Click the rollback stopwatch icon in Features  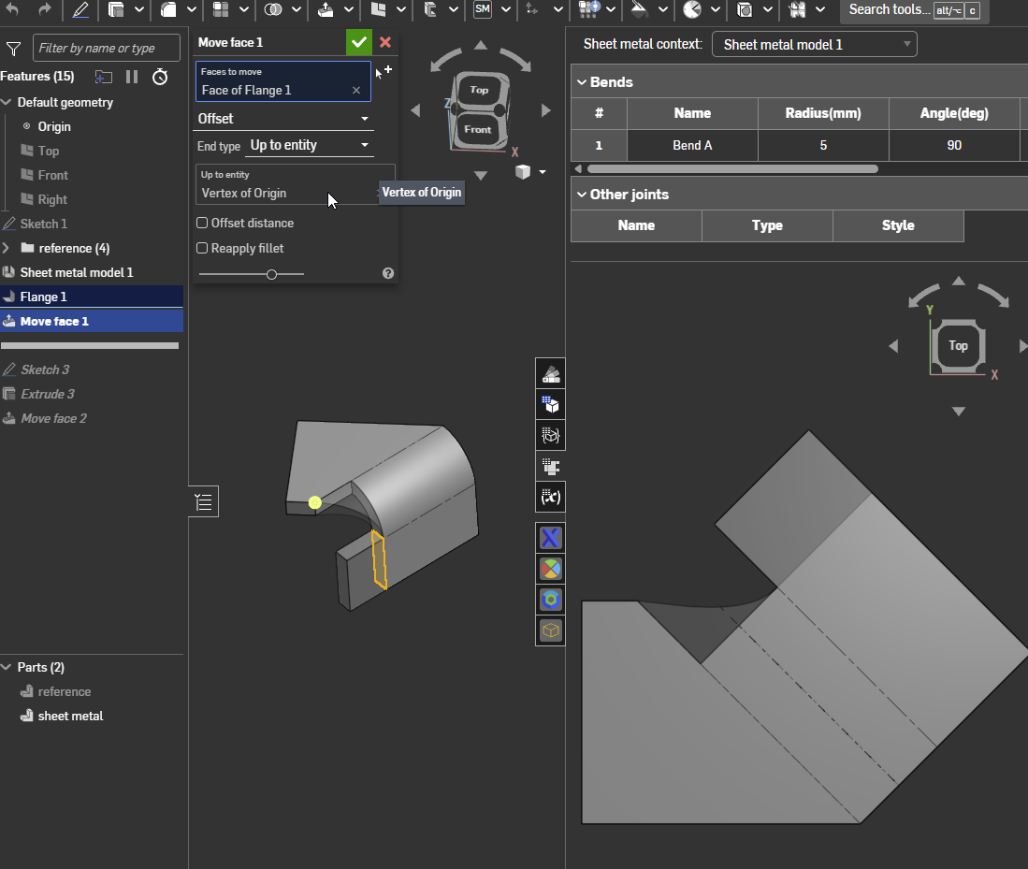pyautogui.click(x=160, y=77)
